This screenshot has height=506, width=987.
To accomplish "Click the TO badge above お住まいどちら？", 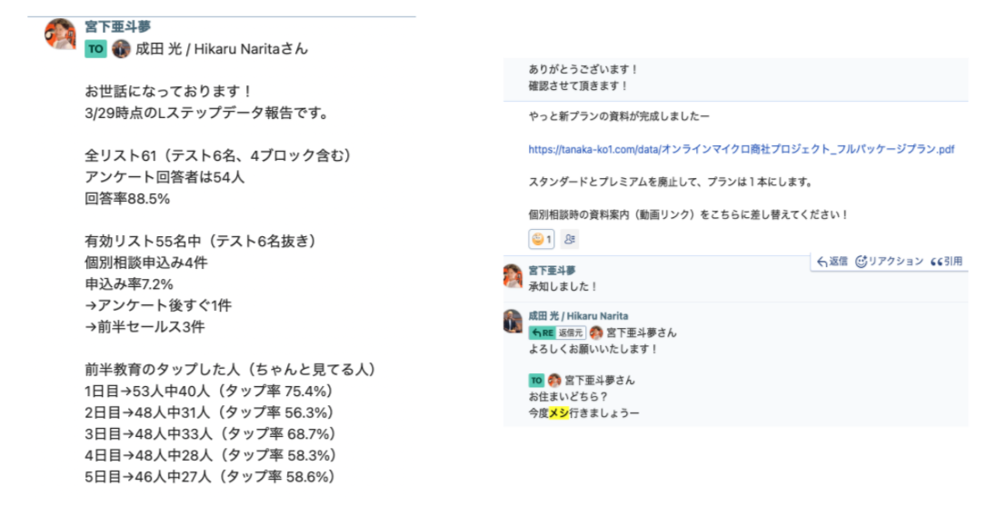I will click(x=536, y=380).
